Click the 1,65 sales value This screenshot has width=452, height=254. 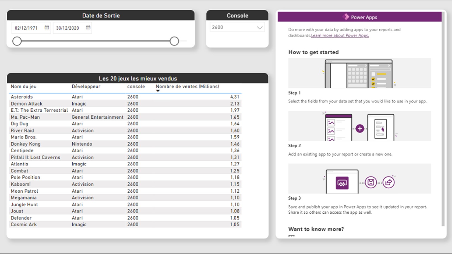(235, 117)
